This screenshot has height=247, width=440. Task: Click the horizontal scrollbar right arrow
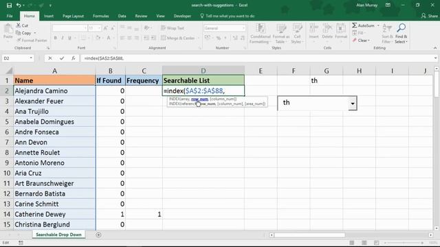coord(431,235)
